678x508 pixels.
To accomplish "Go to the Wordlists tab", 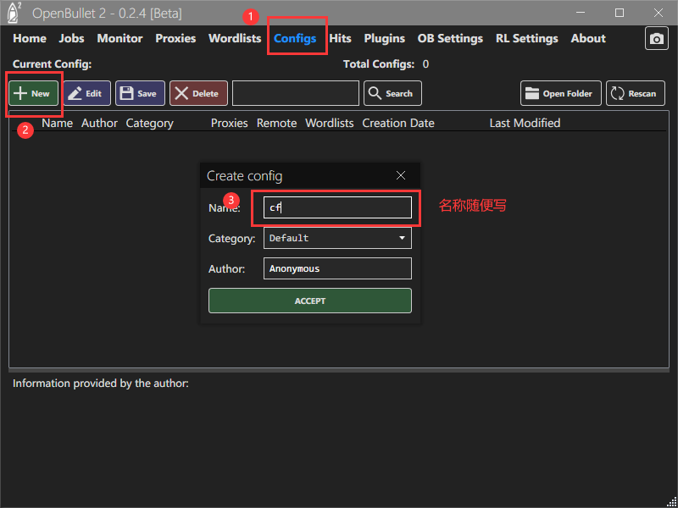I will (x=235, y=38).
